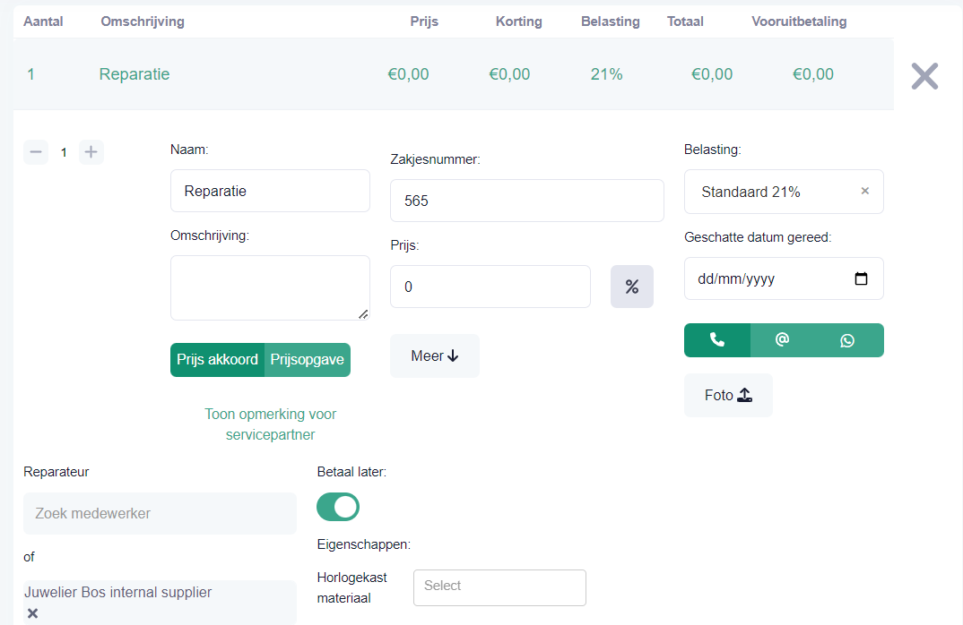Click the Vooruitbetaling column header
Viewport: 963px width, 625px height.
click(x=799, y=21)
